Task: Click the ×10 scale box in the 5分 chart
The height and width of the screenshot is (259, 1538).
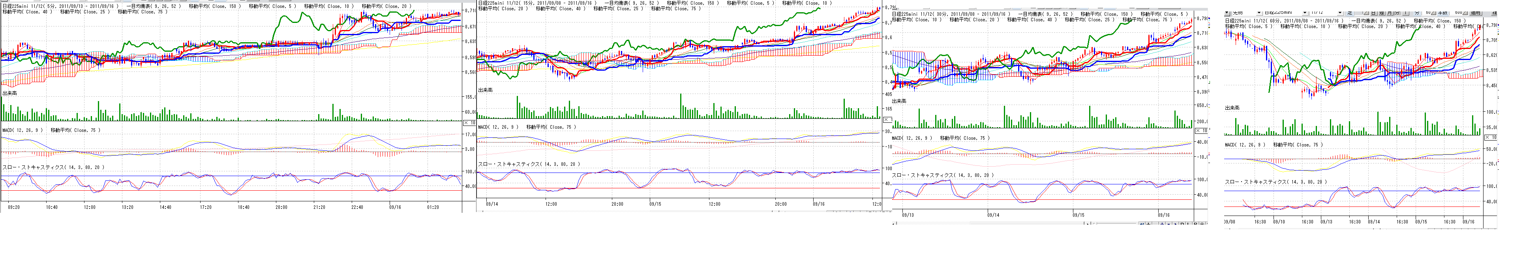Action: coord(469,123)
